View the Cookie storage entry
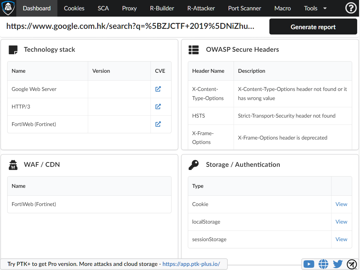Screen dimensions: 360x270 pyautogui.click(x=341, y=204)
